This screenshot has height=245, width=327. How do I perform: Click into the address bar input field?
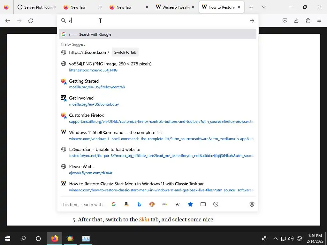click(x=157, y=21)
